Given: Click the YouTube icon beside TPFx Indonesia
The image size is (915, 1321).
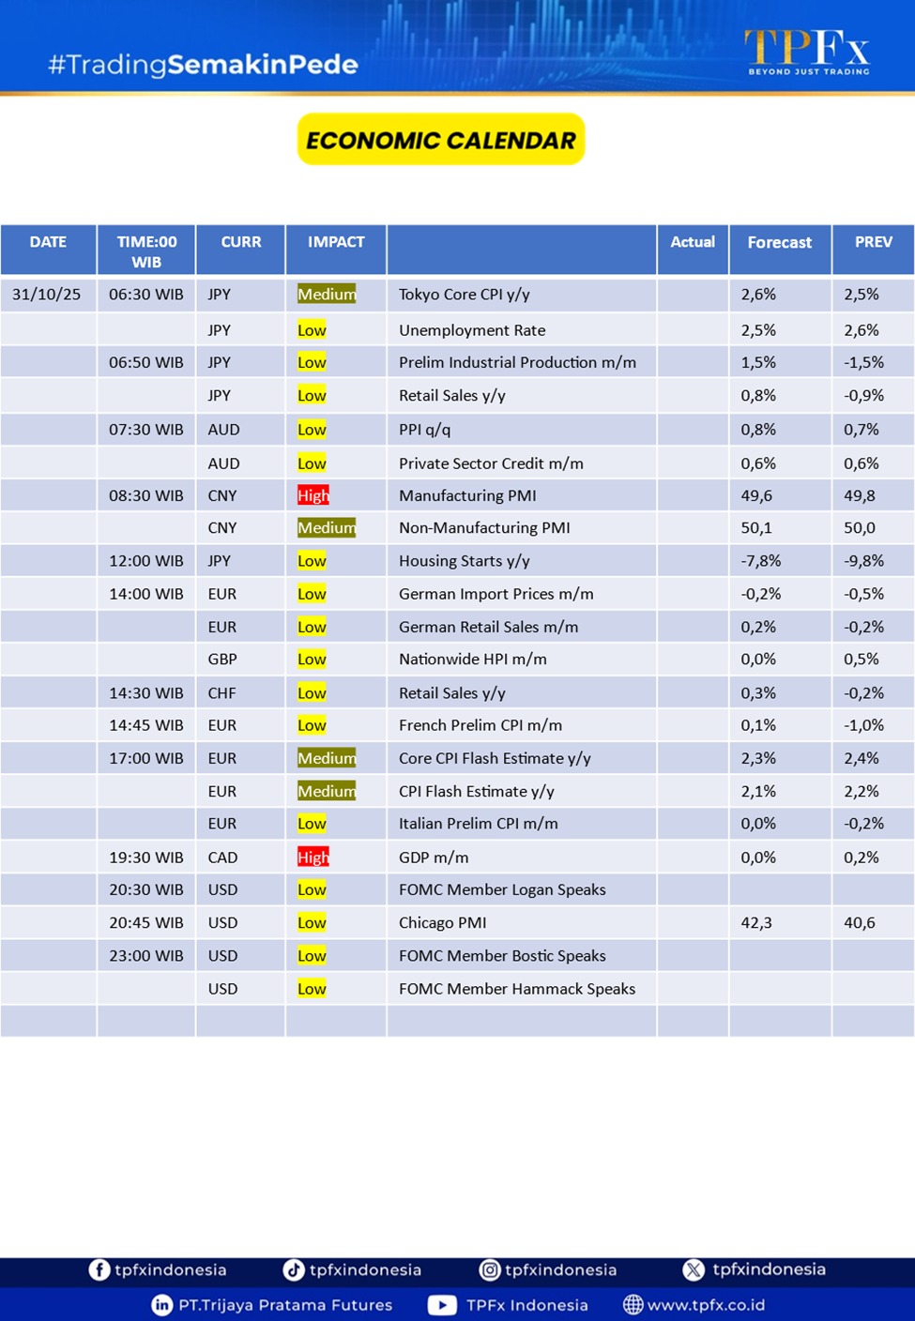Looking at the screenshot, I should click(x=442, y=1305).
